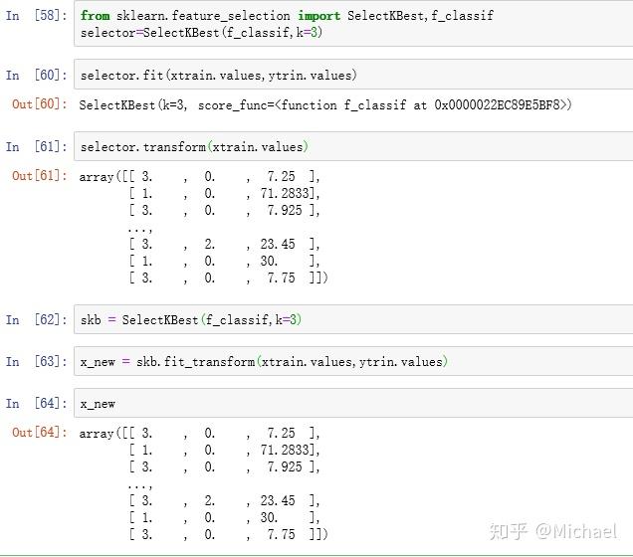Screen dimensions: 633x557
Task: Click the selector=SelectKBest line in cell 58
Action: (x=202, y=33)
